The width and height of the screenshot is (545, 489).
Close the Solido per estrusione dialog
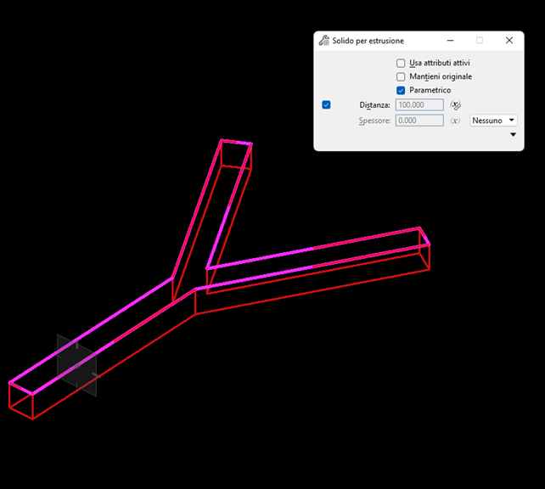click(x=508, y=41)
